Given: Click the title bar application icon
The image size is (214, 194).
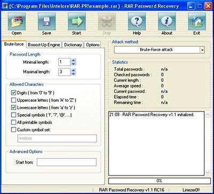Looking at the screenshot, I should click(x=5, y=6).
